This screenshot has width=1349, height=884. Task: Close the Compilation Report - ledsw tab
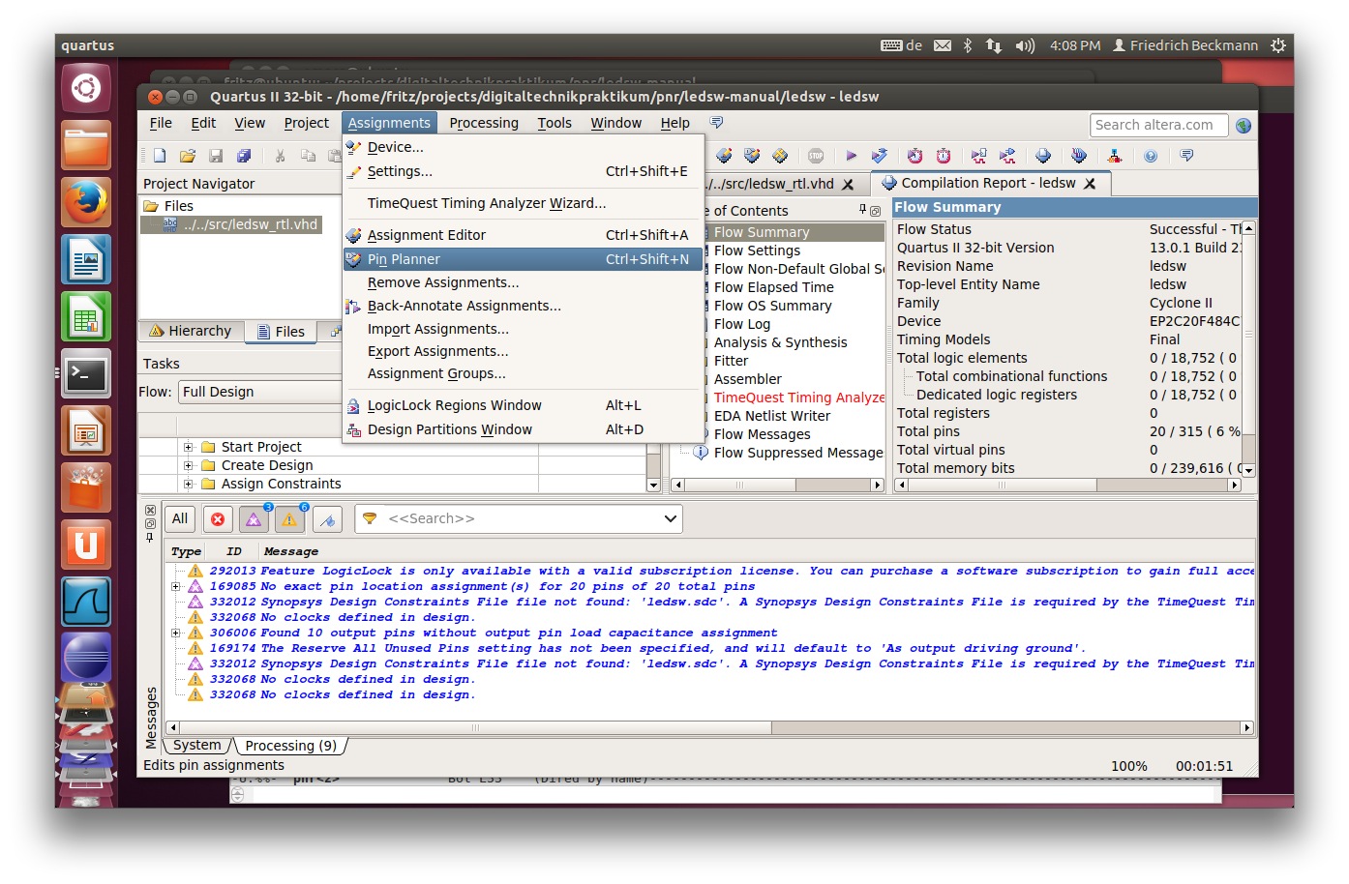tap(1090, 184)
